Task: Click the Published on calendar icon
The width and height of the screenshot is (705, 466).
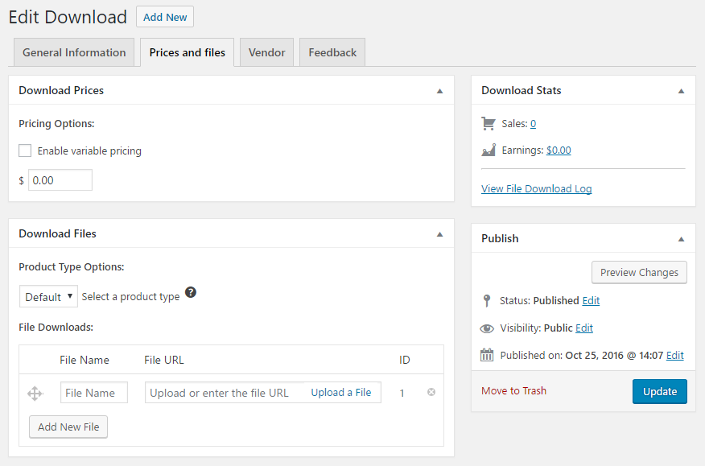Action: click(x=487, y=355)
